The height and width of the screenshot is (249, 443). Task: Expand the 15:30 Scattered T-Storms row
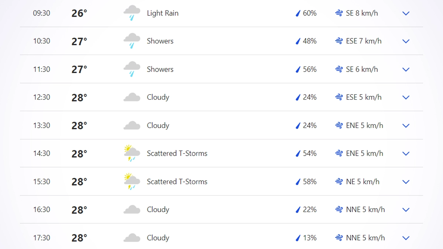click(x=406, y=181)
